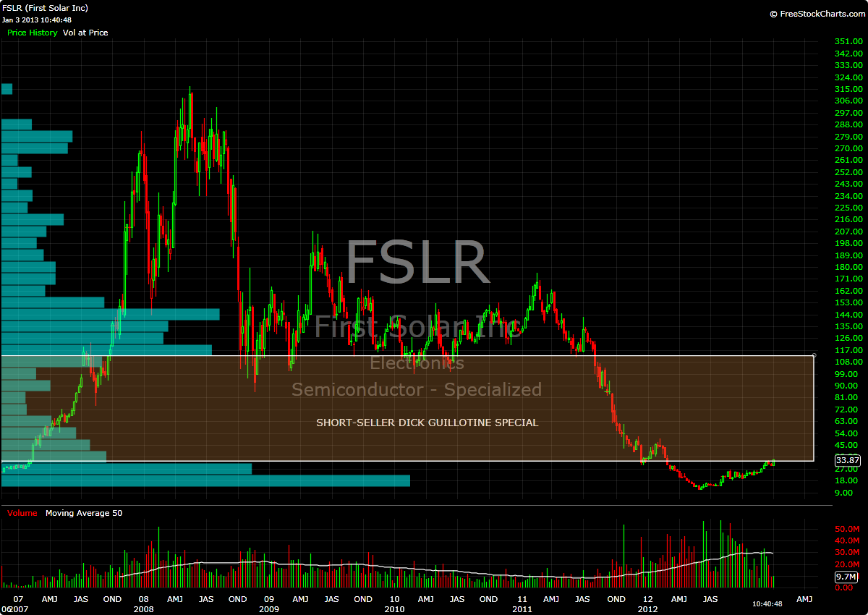868x615 pixels.
Task: Click the 20.0M volume axis label
Action: tap(846, 564)
